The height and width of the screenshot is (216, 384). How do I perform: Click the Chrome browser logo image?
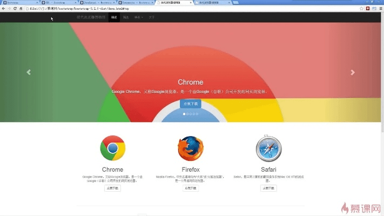[112, 148]
